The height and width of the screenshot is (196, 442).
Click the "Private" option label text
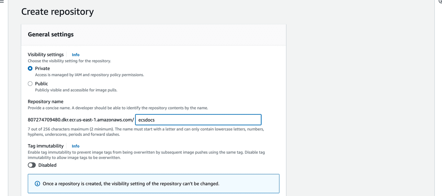tap(42, 68)
